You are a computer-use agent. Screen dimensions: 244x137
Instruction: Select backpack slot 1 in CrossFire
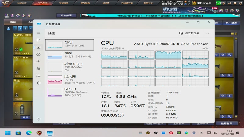click(15, 28)
